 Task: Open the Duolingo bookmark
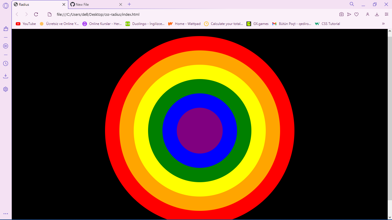click(145, 24)
